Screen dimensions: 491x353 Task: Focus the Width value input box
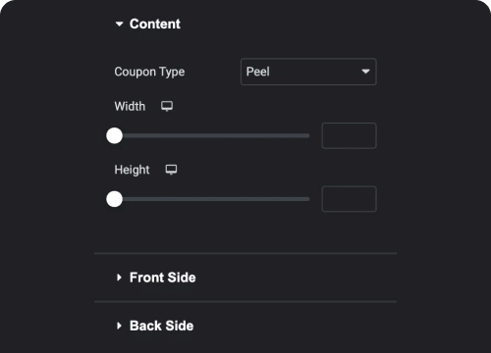point(349,135)
